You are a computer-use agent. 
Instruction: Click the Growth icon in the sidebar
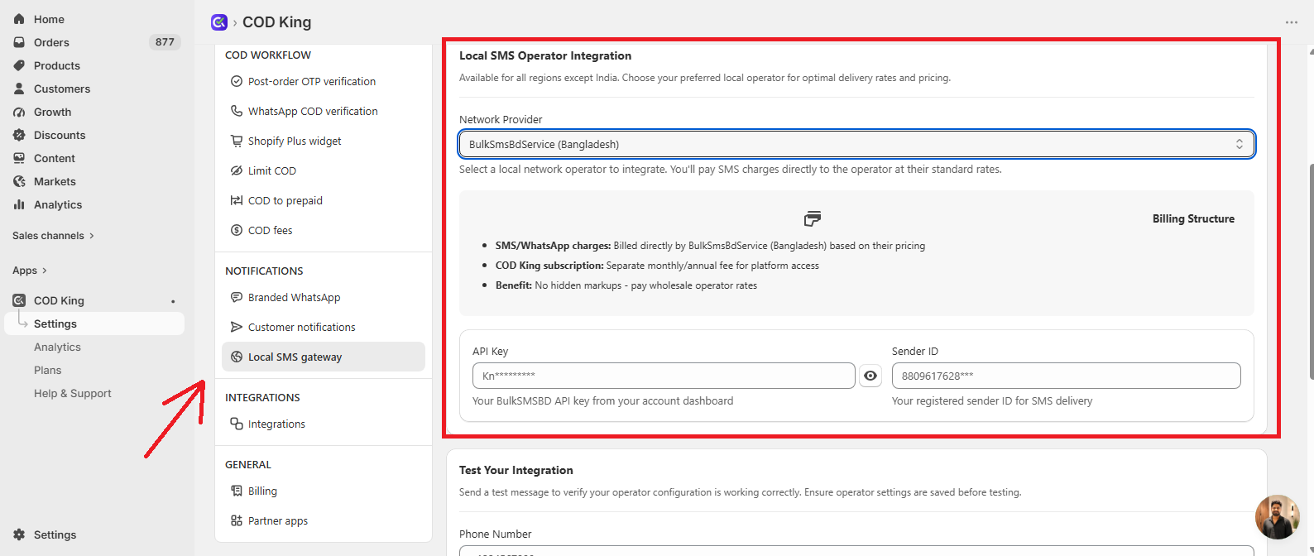point(19,112)
